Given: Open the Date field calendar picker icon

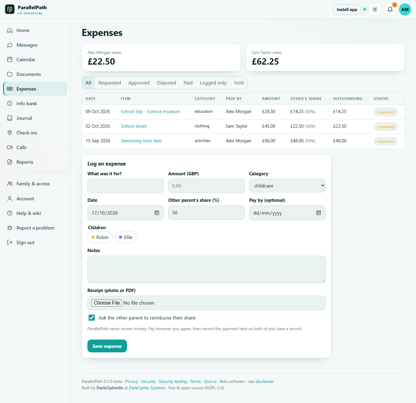Looking at the screenshot, I should (x=157, y=213).
